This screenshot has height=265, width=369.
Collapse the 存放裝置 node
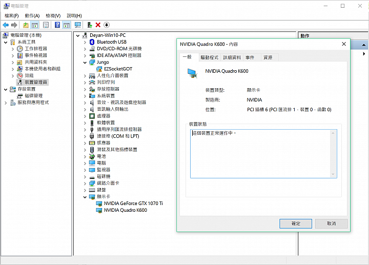(6, 89)
